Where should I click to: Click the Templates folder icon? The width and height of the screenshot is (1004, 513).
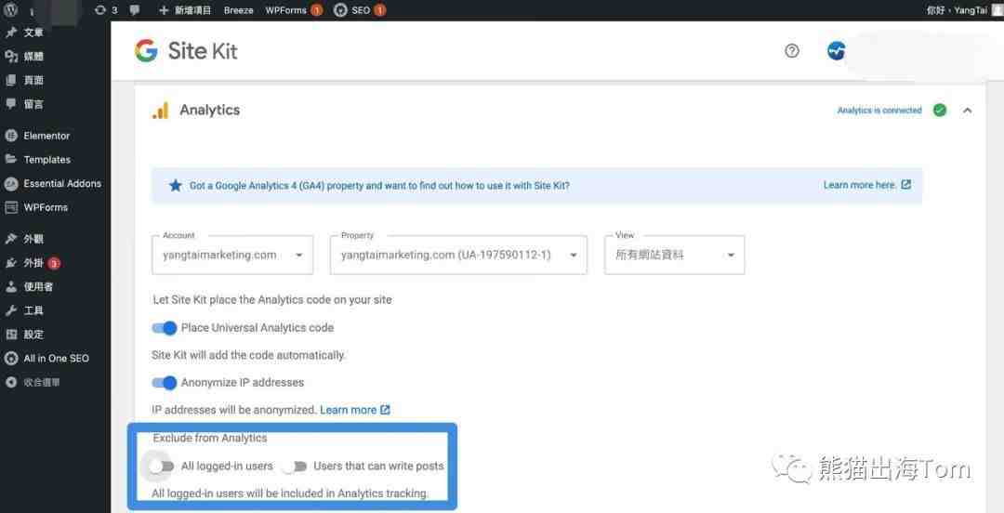pyautogui.click(x=11, y=160)
